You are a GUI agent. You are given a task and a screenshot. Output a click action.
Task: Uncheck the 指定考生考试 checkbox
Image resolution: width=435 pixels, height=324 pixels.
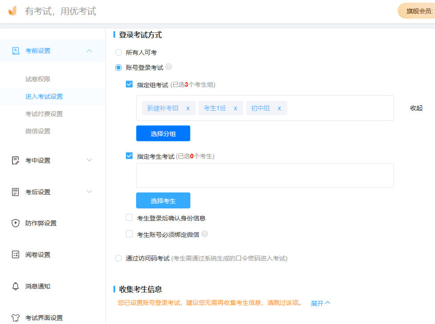pos(129,156)
